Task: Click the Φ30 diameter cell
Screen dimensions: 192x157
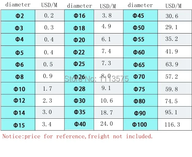Action: [79, 100]
